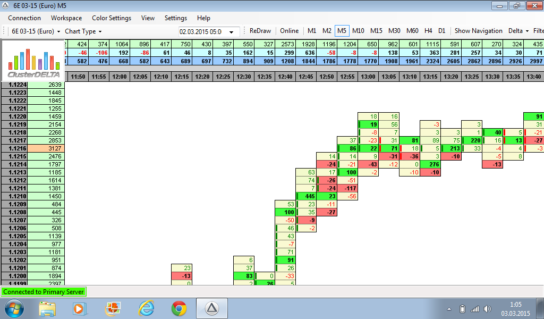The width and height of the screenshot is (544, 319).
Task: Click the Online button
Action: tap(290, 31)
